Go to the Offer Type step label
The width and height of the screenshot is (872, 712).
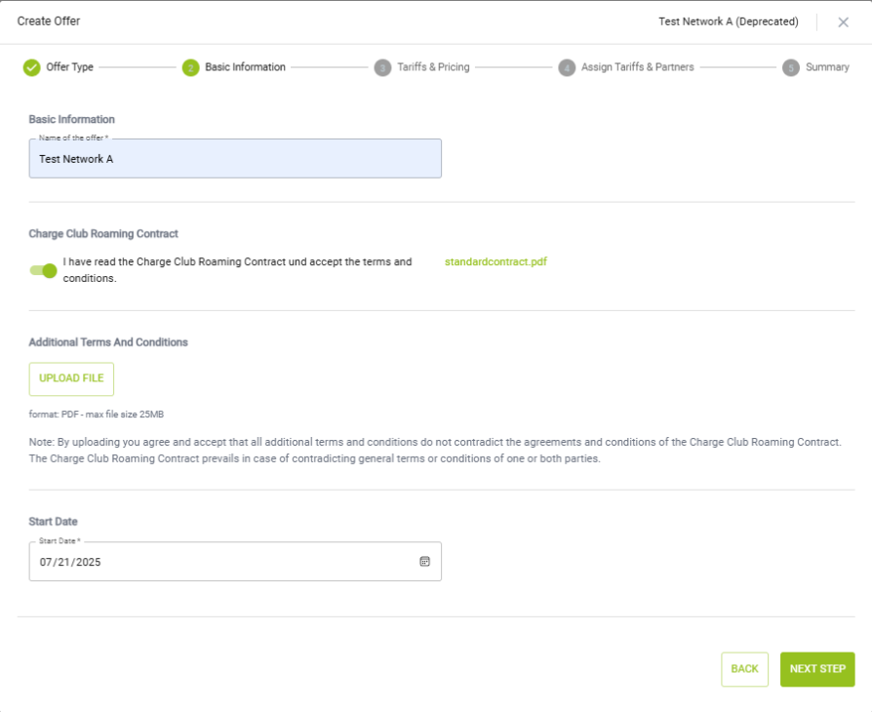click(69, 66)
